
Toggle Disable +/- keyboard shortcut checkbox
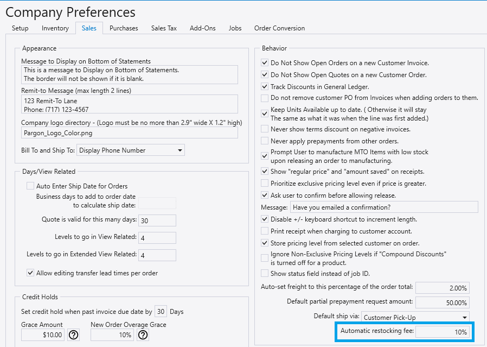coord(265,219)
